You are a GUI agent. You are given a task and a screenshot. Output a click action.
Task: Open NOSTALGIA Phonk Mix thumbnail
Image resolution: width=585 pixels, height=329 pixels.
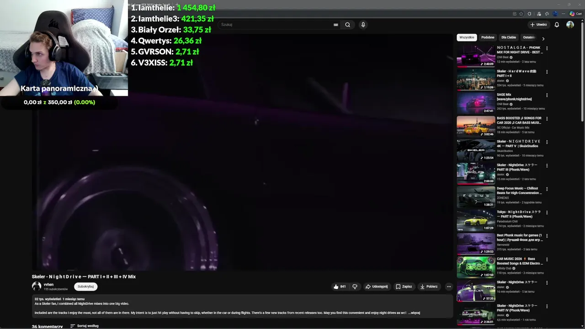click(x=476, y=56)
